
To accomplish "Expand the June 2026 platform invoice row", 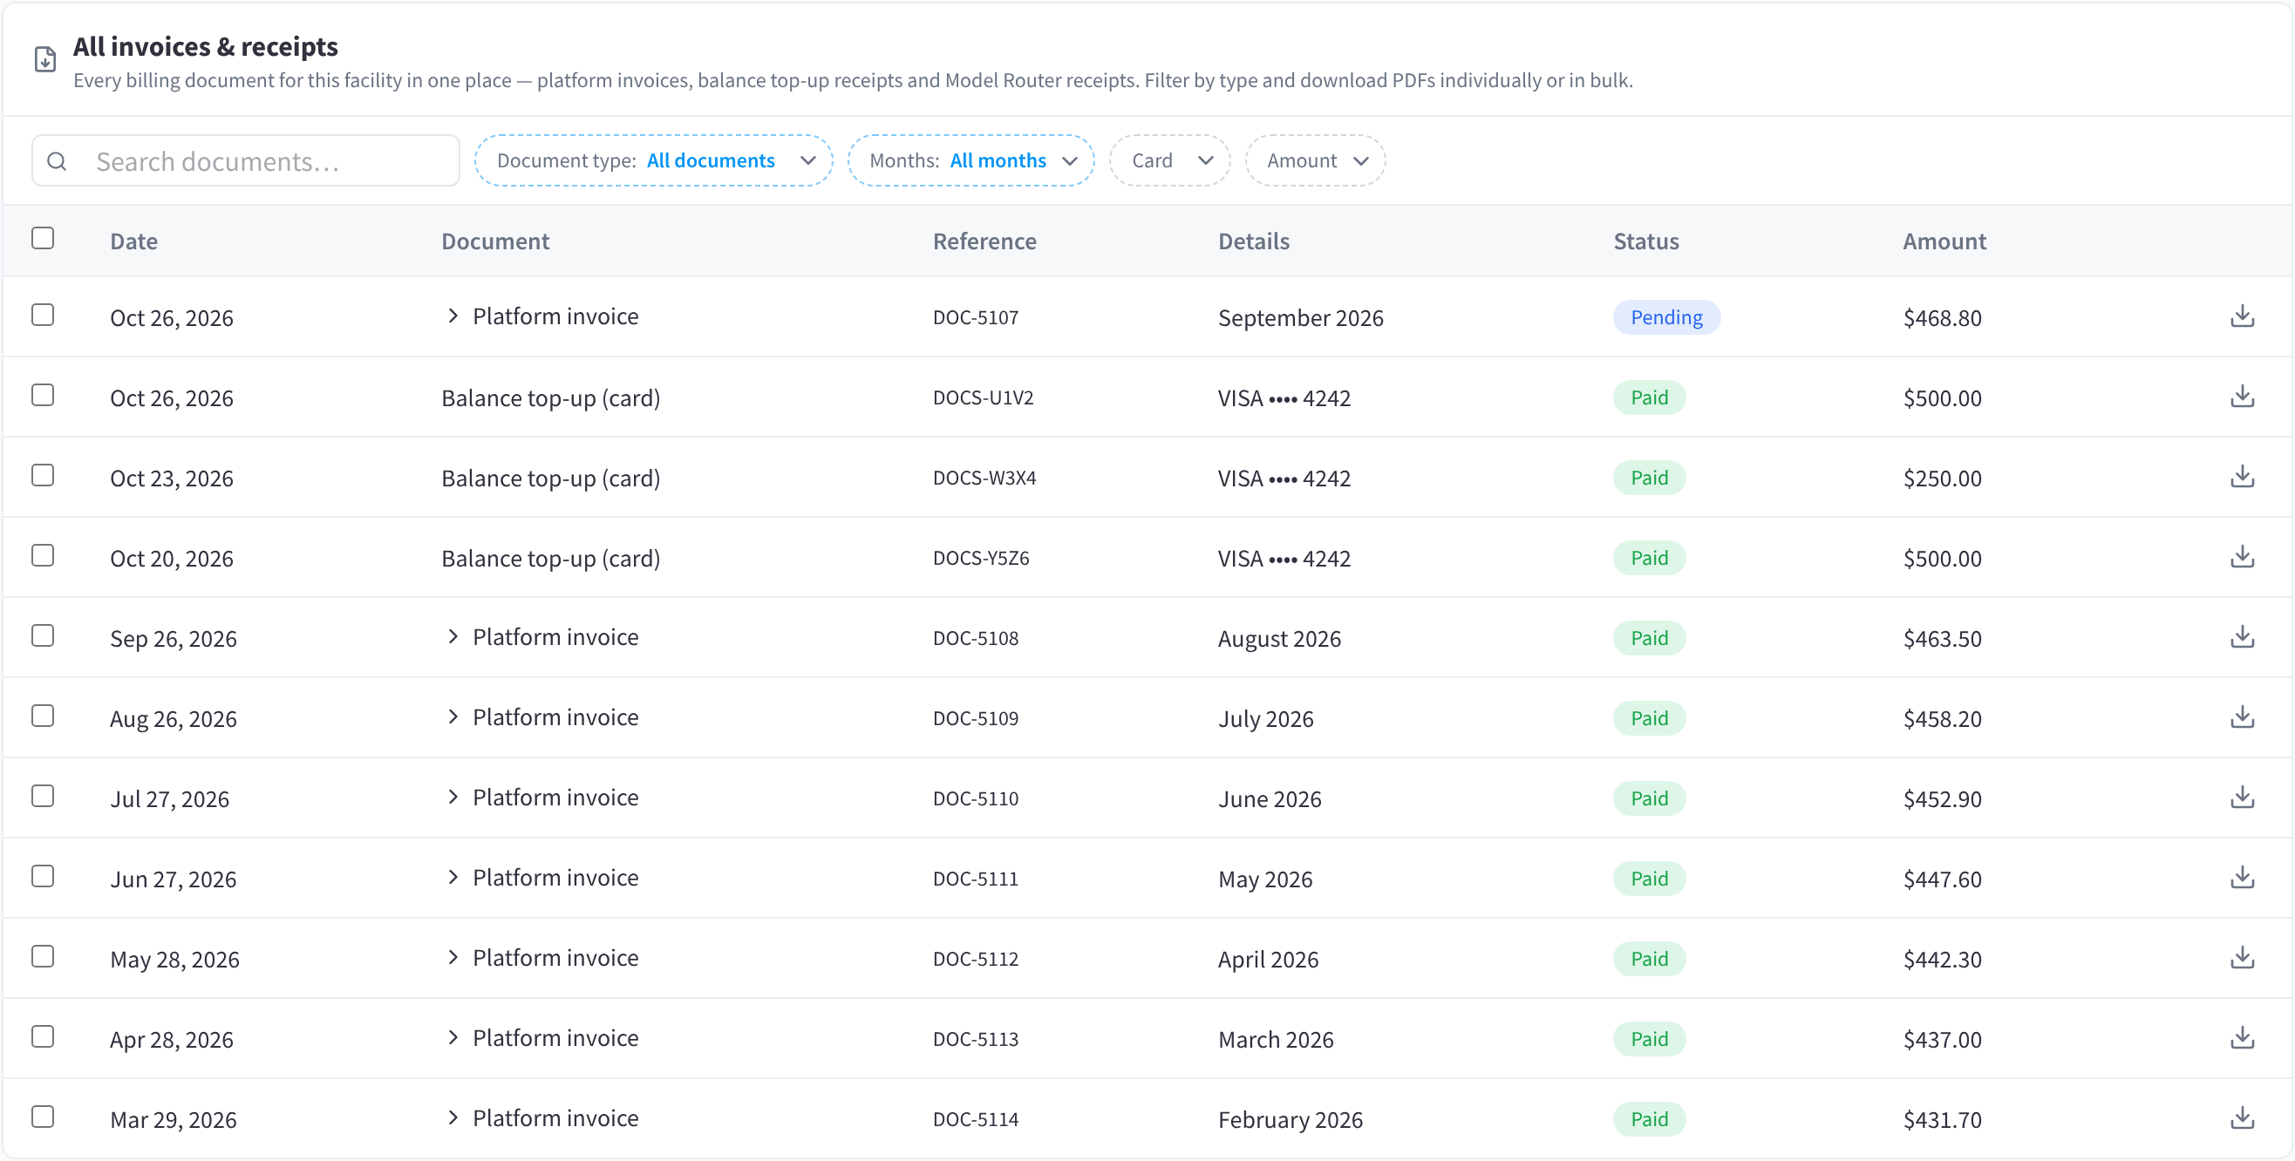I will coord(453,797).
